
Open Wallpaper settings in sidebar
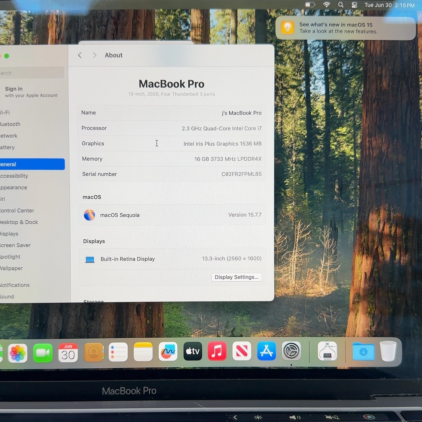(11, 268)
